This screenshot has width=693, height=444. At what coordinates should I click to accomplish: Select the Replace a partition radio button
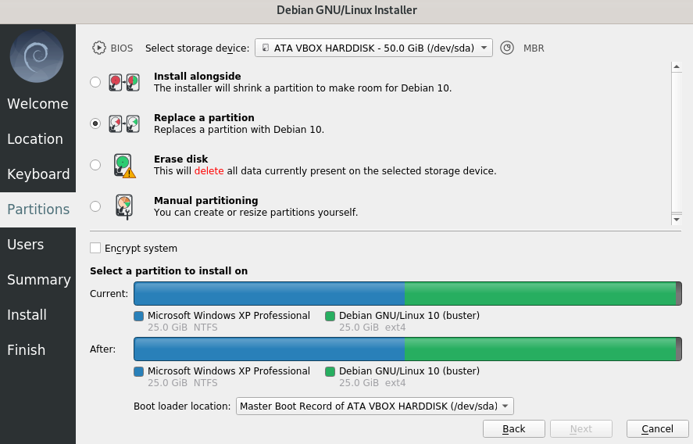tap(95, 124)
